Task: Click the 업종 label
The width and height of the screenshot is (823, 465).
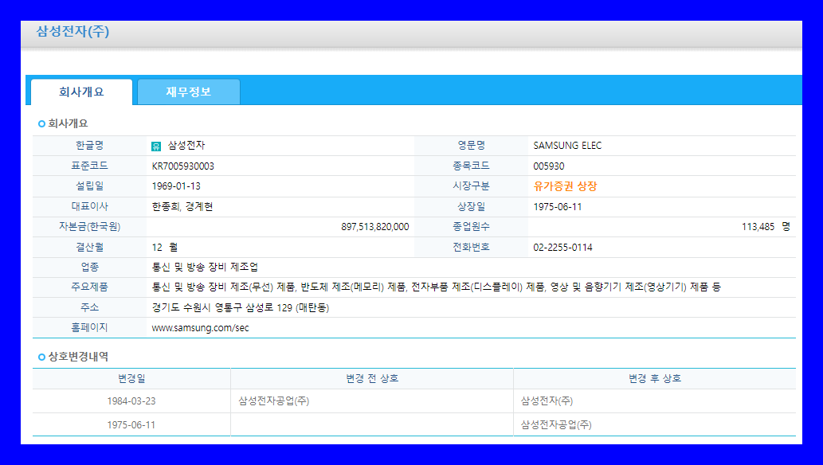Action: [89, 267]
